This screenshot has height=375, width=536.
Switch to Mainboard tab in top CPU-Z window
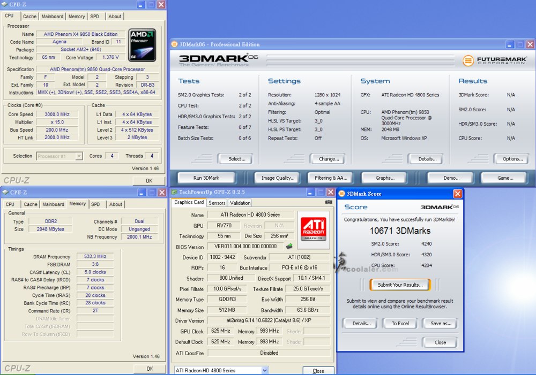point(53,17)
